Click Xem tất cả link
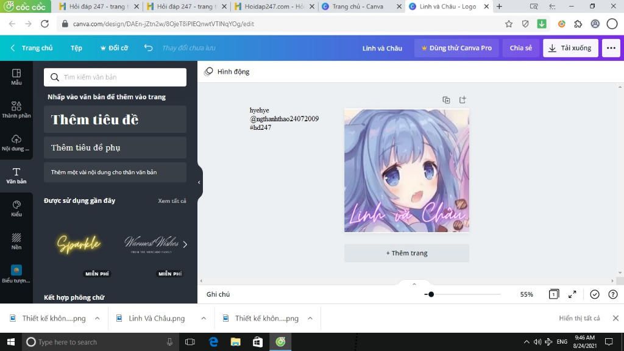Viewport: 624px width, 351px height. [172, 201]
